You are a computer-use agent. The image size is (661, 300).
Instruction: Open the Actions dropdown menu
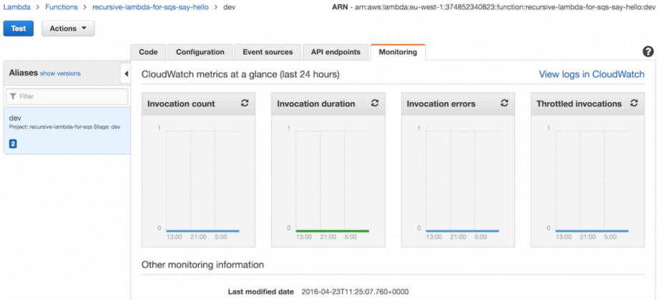tap(68, 29)
